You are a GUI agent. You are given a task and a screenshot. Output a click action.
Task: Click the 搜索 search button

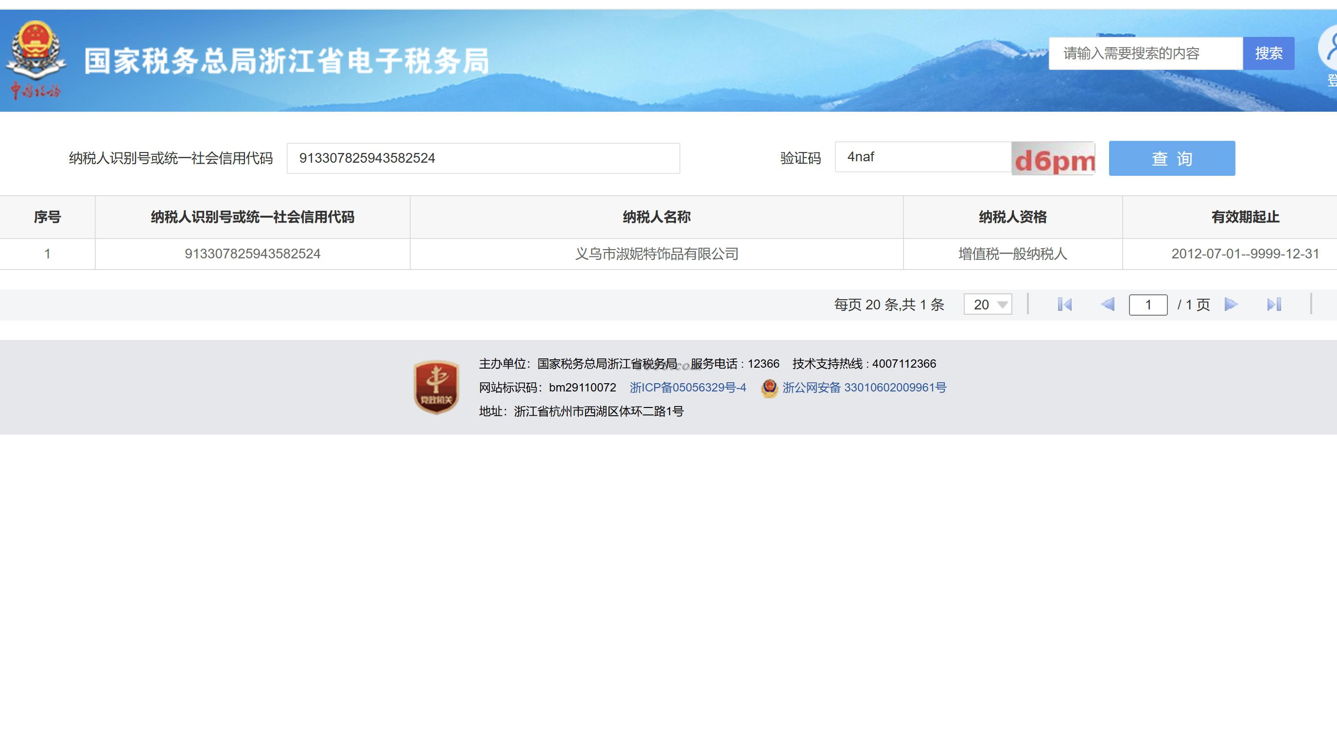[1268, 53]
